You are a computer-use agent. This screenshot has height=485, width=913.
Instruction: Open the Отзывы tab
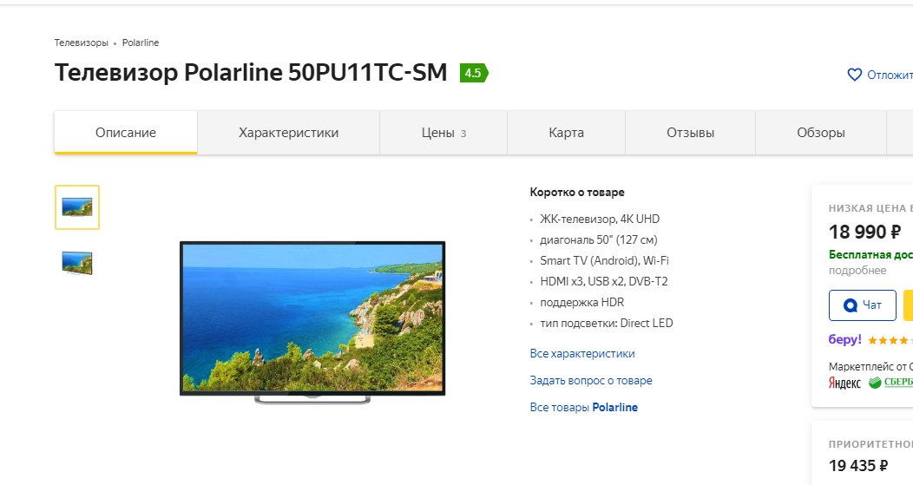point(690,132)
